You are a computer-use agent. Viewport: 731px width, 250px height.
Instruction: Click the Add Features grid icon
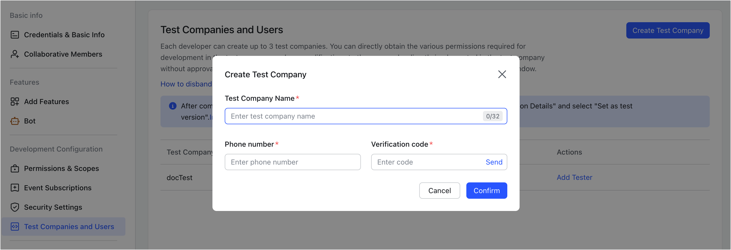tap(15, 102)
